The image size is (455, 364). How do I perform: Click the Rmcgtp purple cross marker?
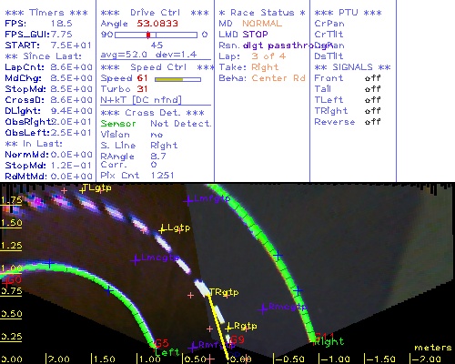tap(263, 309)
